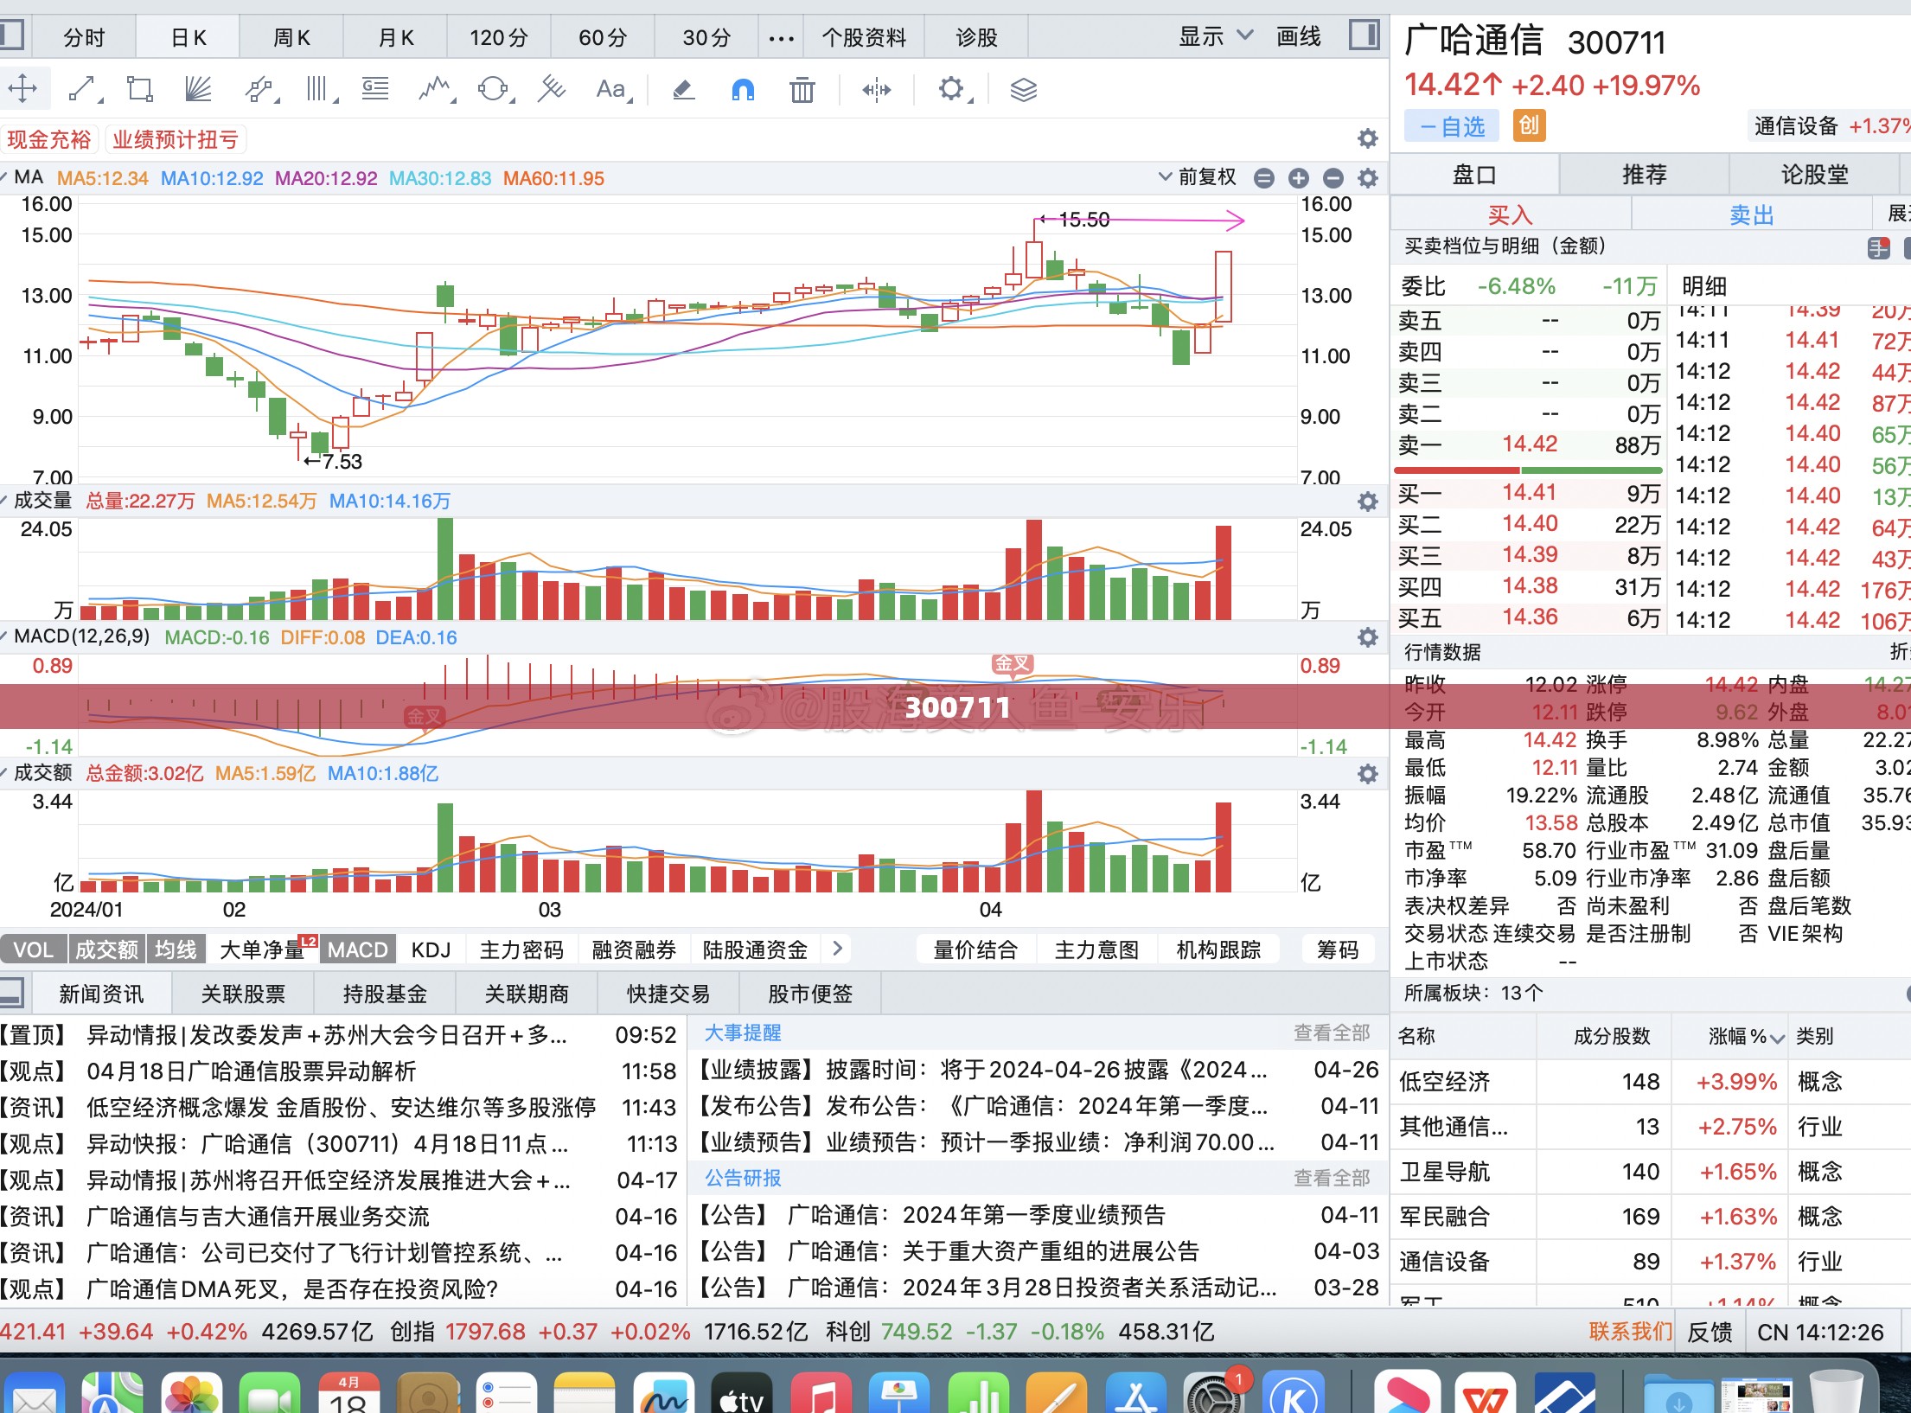Click the trash delete drawings icon
This screenshot has height=1413, width=1911.
[x=802, y=89]
